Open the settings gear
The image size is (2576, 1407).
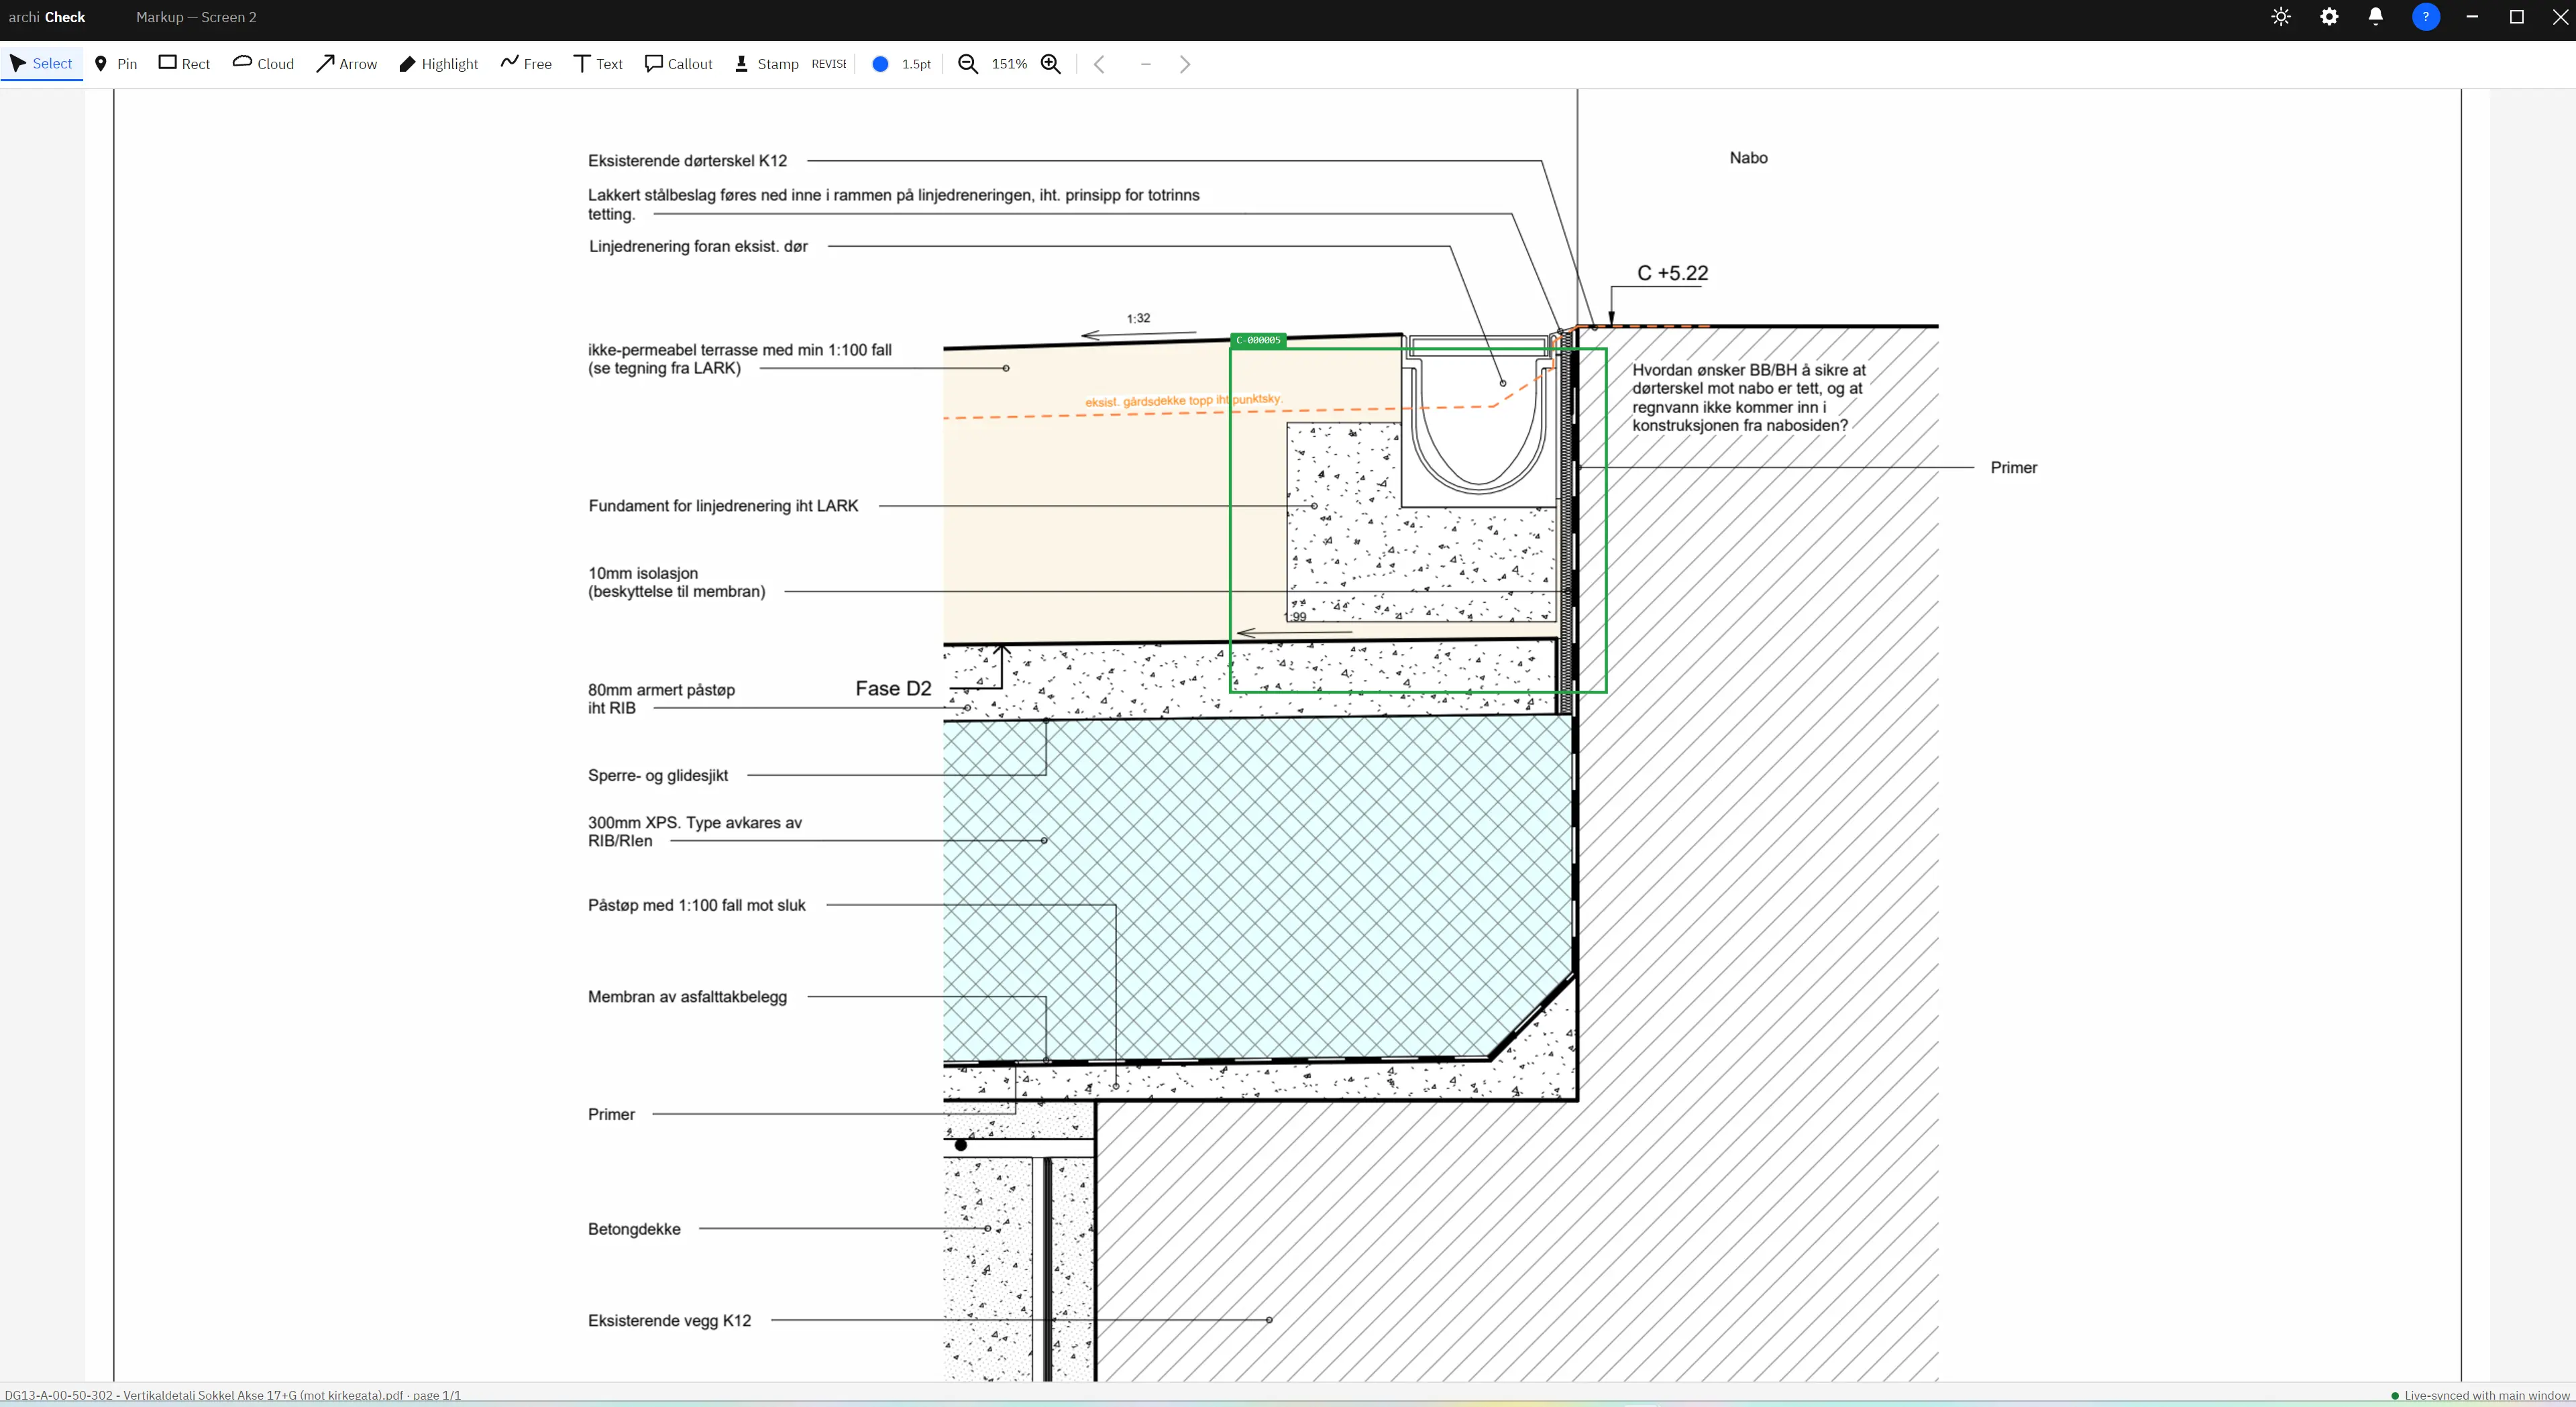pyautogui.click(x=2329, y=17)
